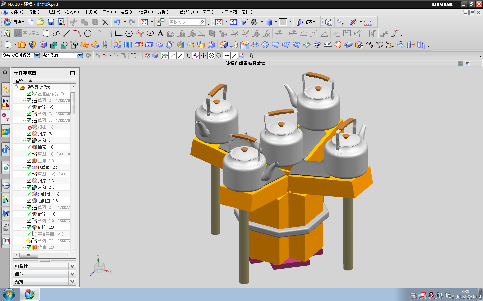Open the 整个装配 selection scope dropdown
This screenshot has height=301, width=483.
[x=80, y=55]
